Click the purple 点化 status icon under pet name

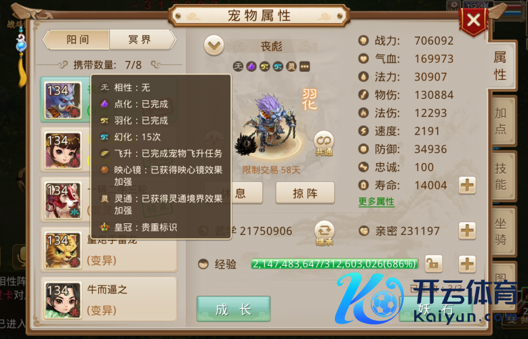point(251,66)
